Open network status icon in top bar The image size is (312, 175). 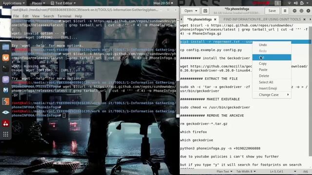pos(290,3)
